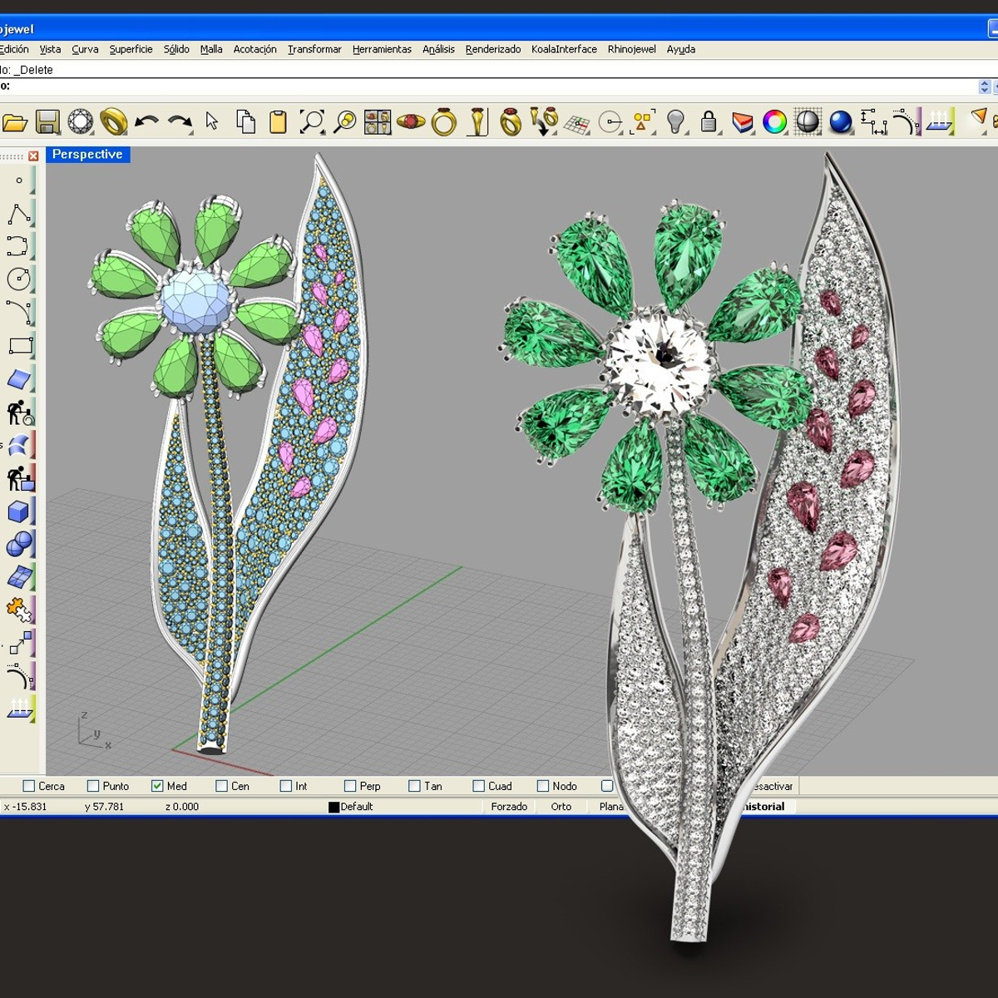Image resolution: width=998 pixels, height=998 pixels.
Task: Toggle Forzado in the status bar
Action: click(509, 807)
